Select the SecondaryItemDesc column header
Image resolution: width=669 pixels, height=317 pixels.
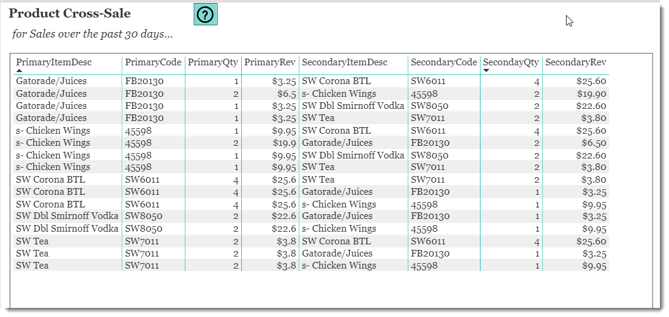pos(345,62)
